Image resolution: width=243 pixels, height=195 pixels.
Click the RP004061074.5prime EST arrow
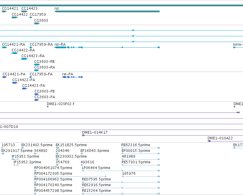coord(35,171)
